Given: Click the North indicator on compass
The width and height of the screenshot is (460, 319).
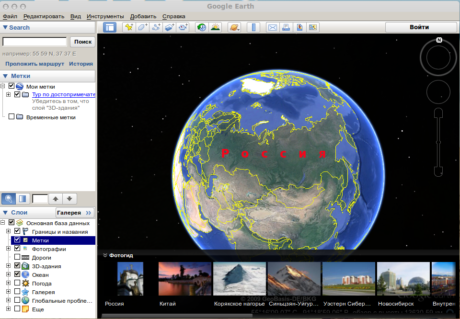Looking at the screenshot, I should [439, 40].
